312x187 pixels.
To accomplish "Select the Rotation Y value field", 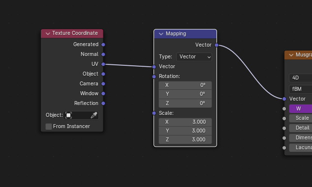I will 185,94.
